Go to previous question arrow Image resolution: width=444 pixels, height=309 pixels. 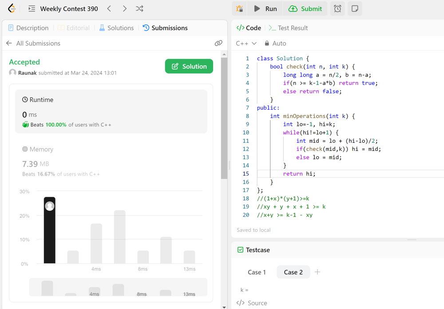[109, 8]
